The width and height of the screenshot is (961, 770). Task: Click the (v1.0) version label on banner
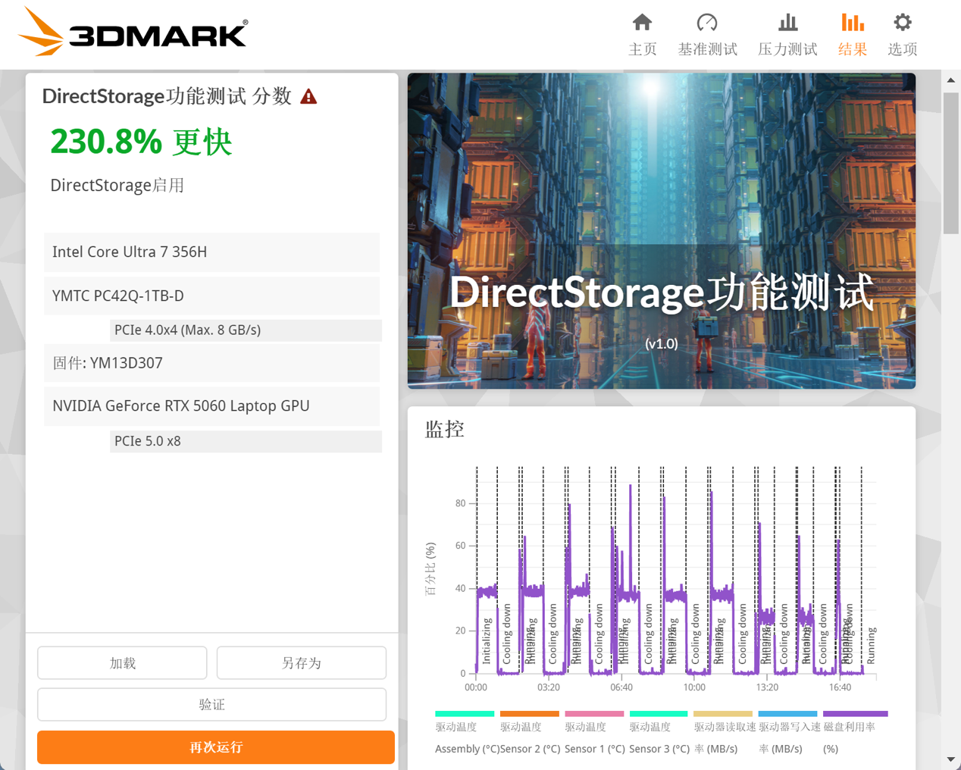[662, 344]
